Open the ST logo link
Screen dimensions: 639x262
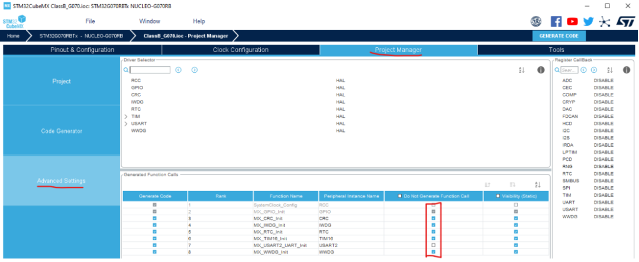pyautogui.click(x=625, y=22)
